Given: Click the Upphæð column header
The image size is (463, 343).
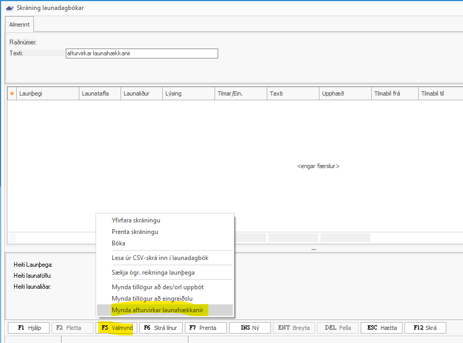Looking at the screenshot, I should coord(345,93).
